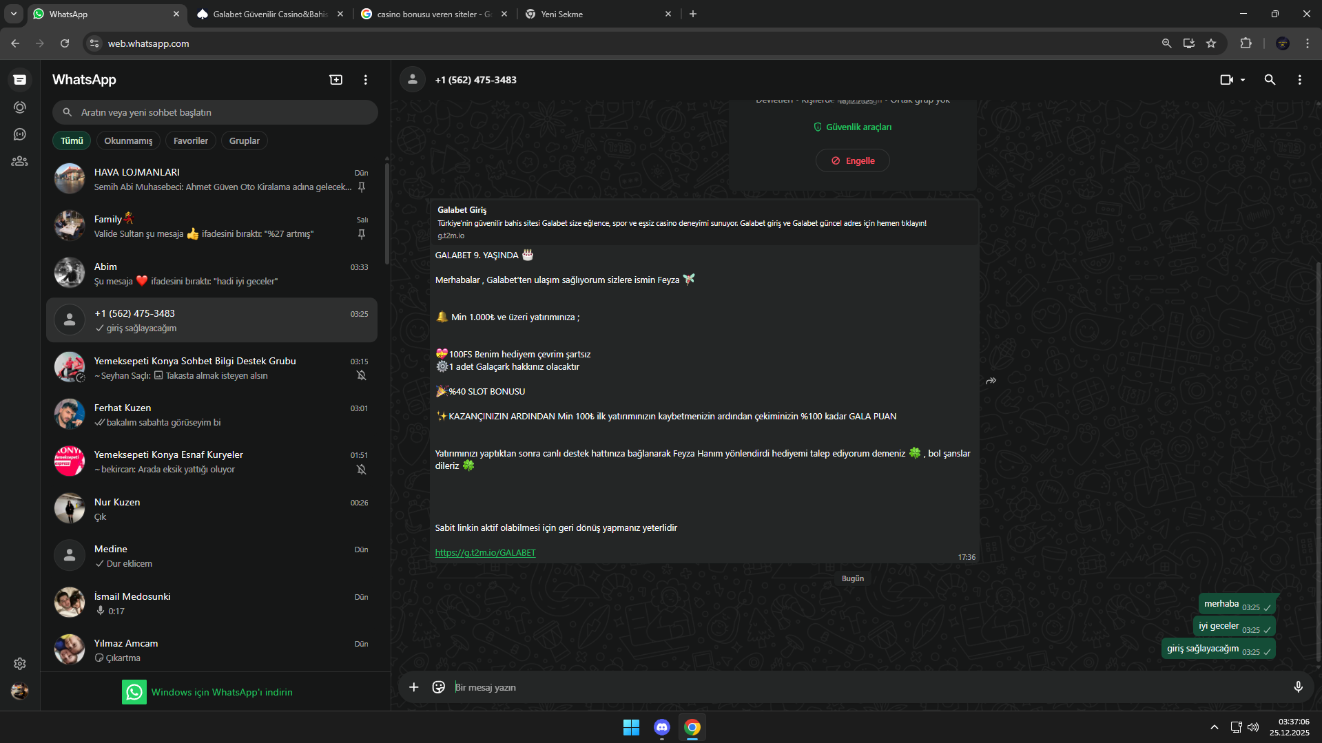Open WhatsApp settings gear
Image resolution: width=1322 pixels, height=743 pixels.
tap(20, 664)
